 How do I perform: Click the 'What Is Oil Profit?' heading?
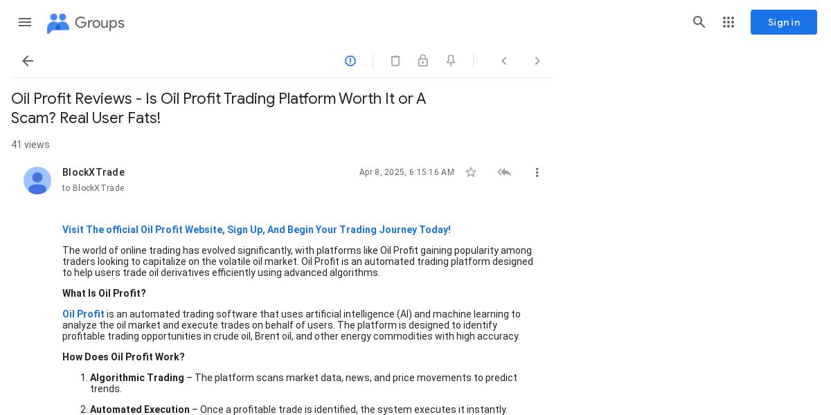pos(104,293)
